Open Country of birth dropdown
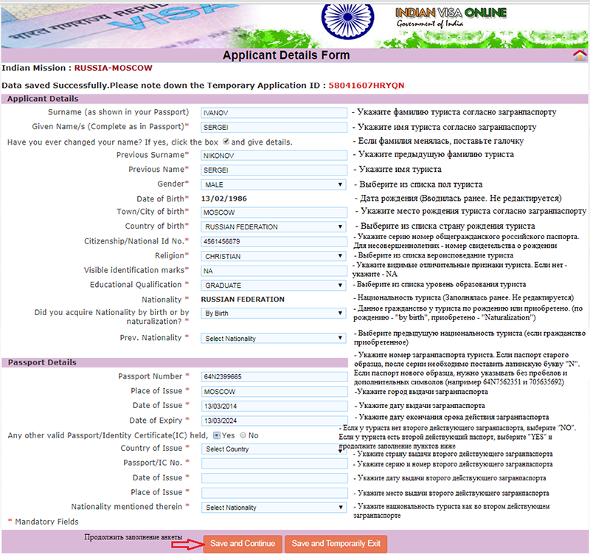590x560 pixels. [x=274, y=227]
